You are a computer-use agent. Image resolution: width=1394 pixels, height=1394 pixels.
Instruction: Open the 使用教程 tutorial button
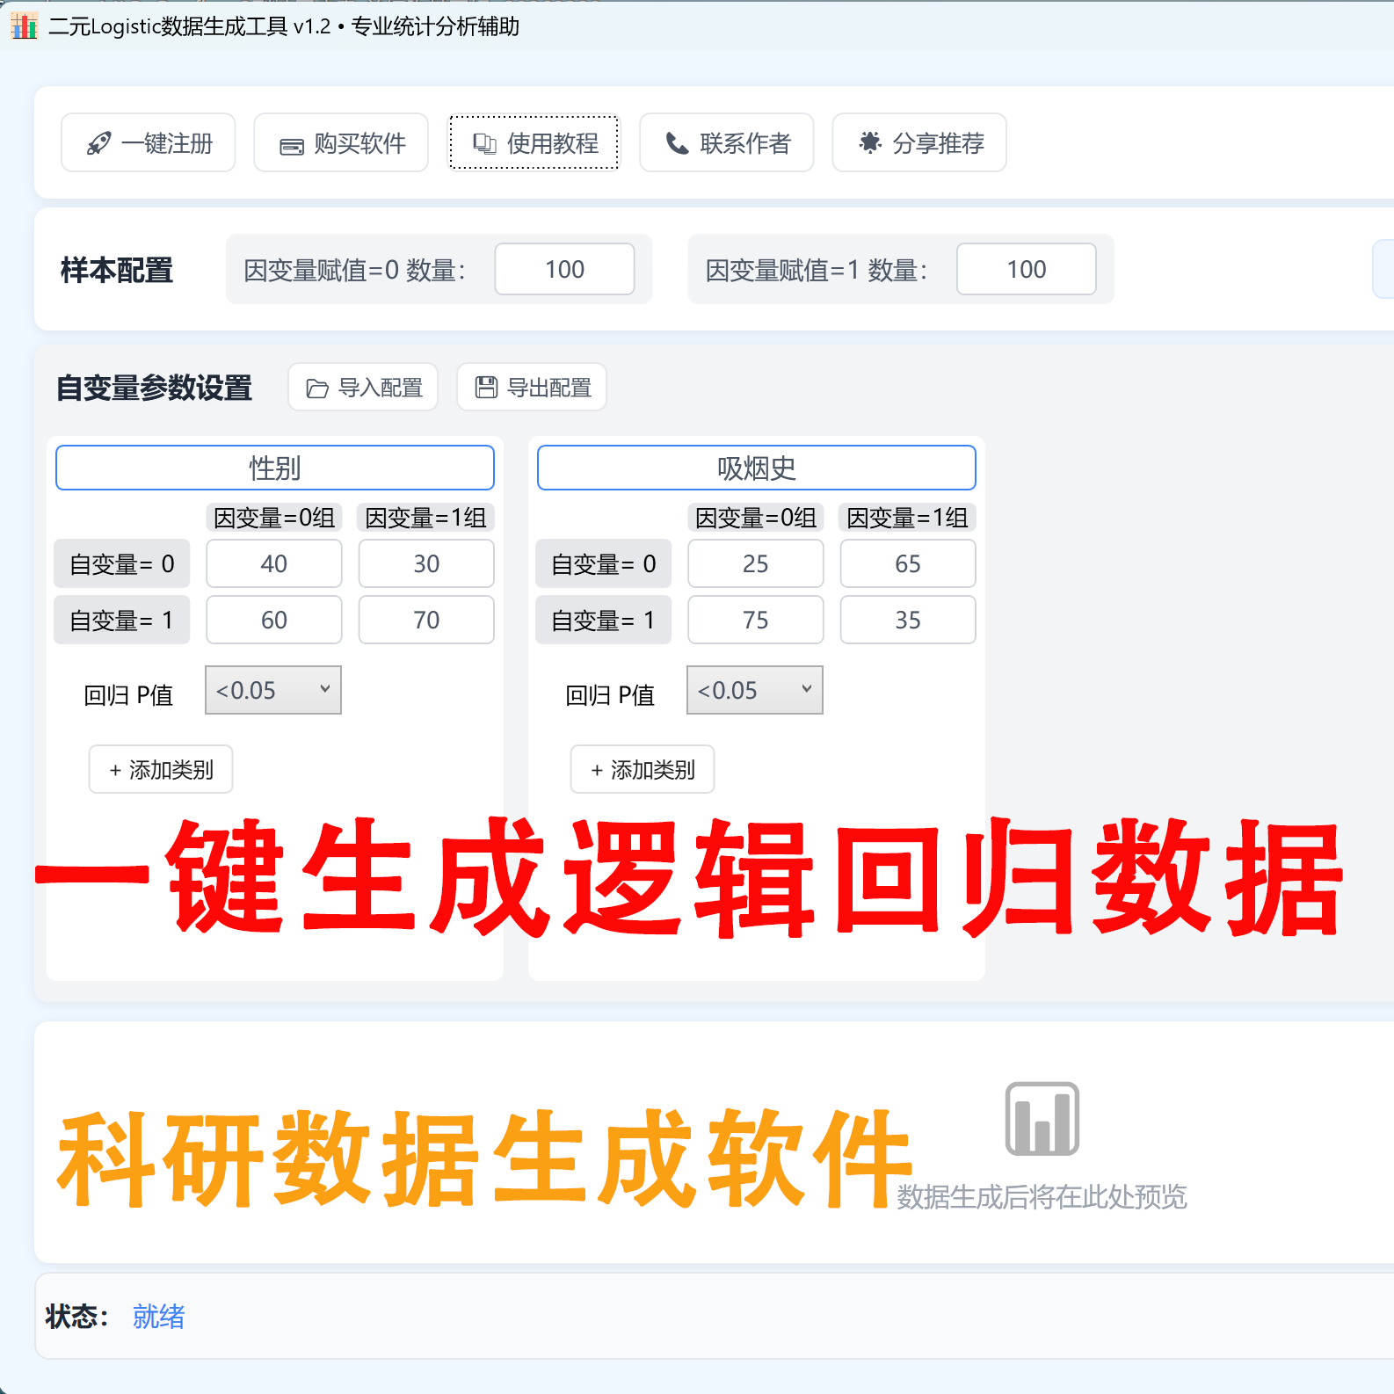[534, 142]
